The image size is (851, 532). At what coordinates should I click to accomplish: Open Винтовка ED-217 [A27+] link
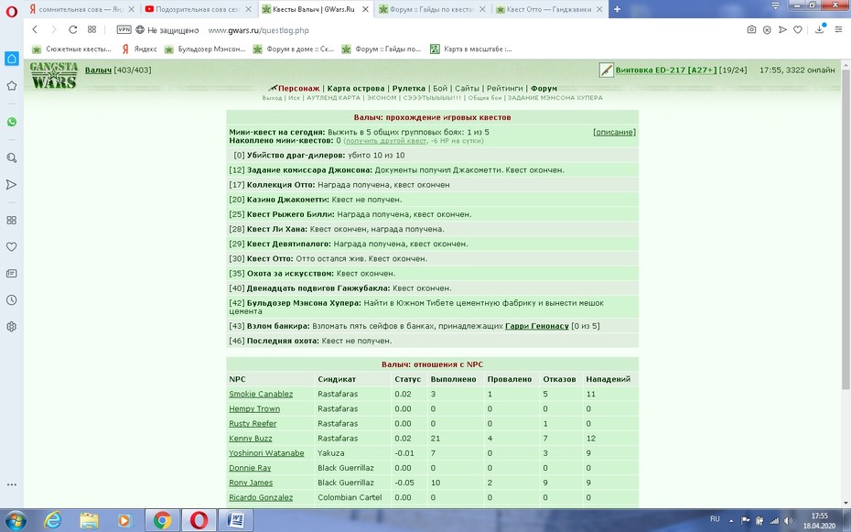666,70
